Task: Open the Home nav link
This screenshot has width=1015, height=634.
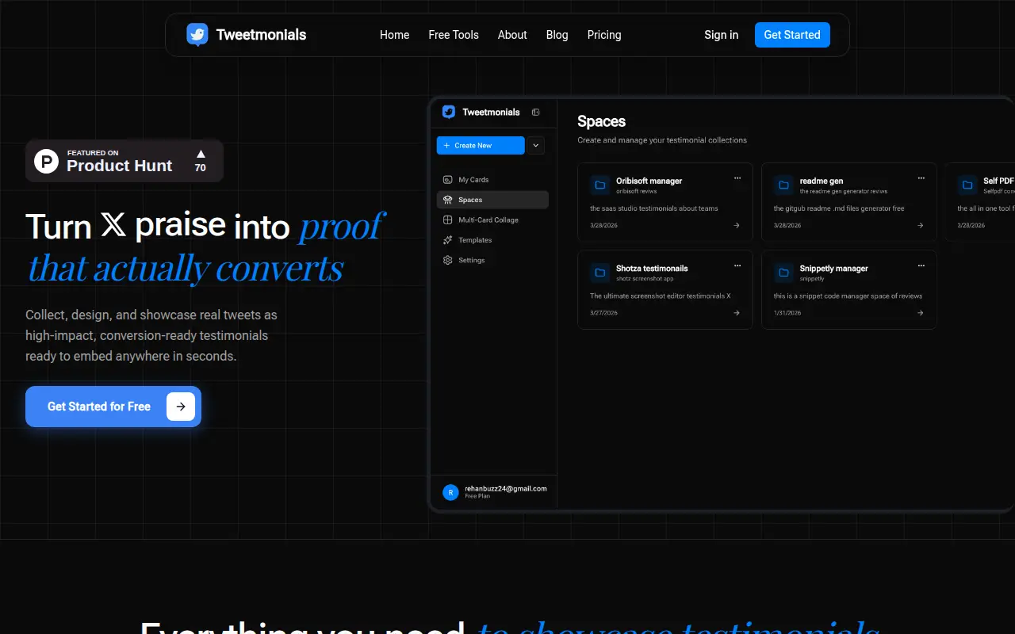Action: point(395,35)
